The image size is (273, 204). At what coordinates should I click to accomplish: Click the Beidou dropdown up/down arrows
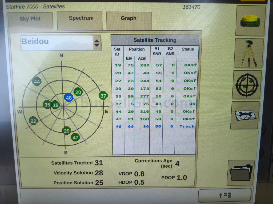point(97,43)
